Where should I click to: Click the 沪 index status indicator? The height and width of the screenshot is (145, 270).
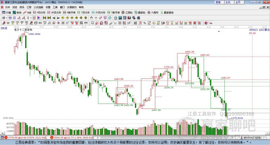pos(6,138)
